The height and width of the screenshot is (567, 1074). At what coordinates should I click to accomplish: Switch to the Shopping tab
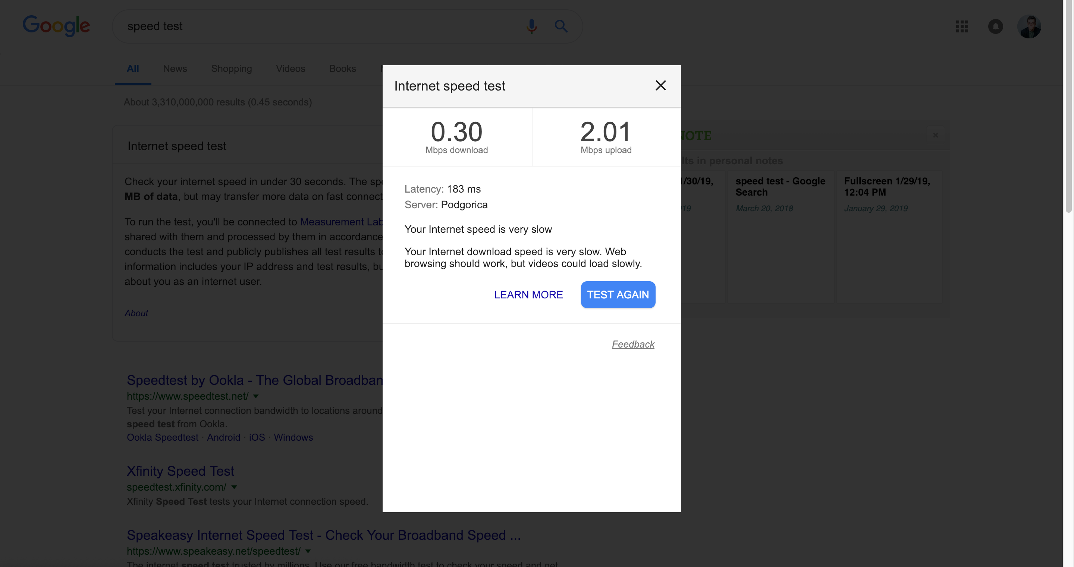coord(231,69)
